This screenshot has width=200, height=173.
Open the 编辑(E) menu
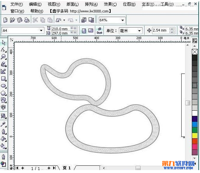(x=35, y=4)
